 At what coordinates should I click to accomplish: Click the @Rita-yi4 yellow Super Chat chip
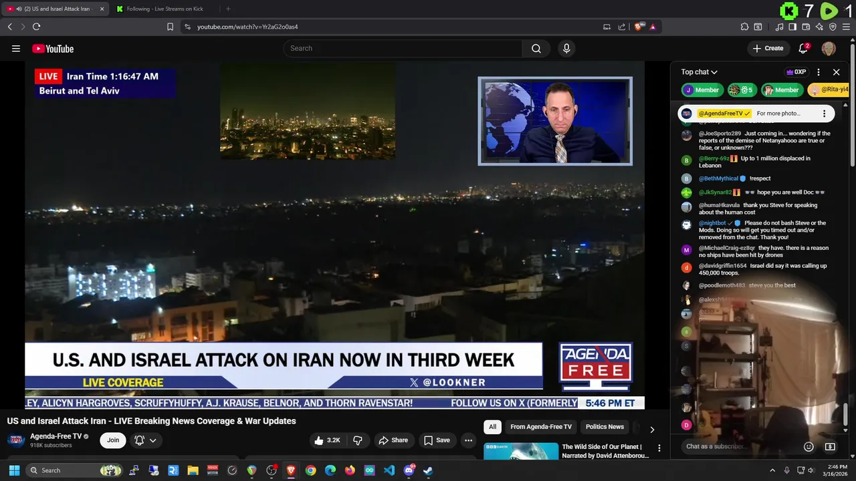pyautogui.click(x=829, y=90)
